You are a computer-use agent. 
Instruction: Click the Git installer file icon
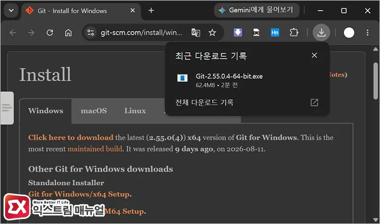click(x=182, y=78)
